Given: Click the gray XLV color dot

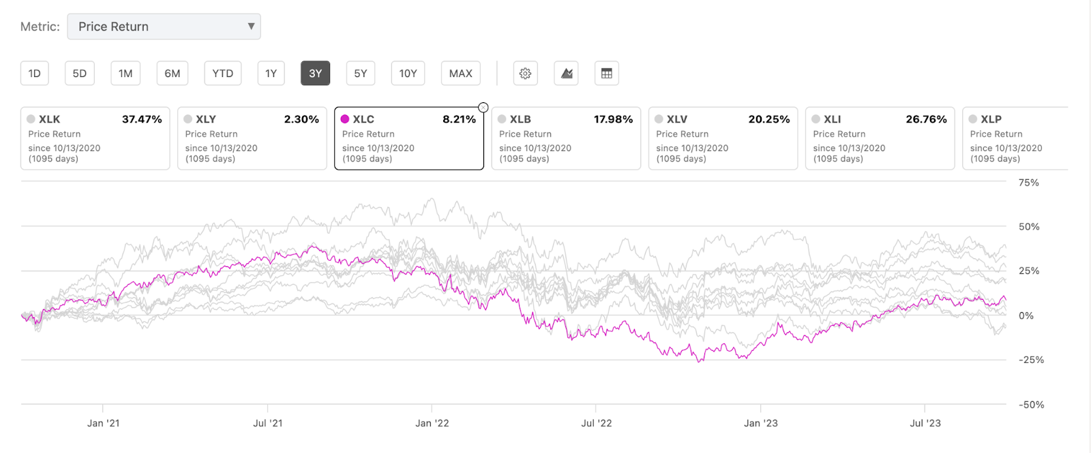Looking at the screenshot, I should [659, 119].
